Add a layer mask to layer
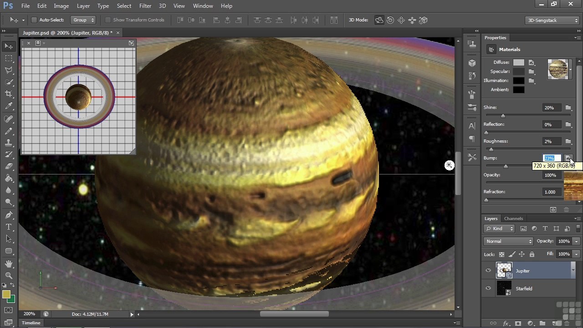This screenshot has height=328, width=583. click(x=518, y=323)
